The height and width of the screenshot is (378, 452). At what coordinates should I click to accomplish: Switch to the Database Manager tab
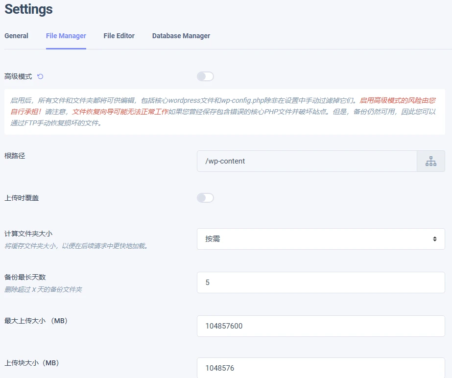tap(181, 36)
